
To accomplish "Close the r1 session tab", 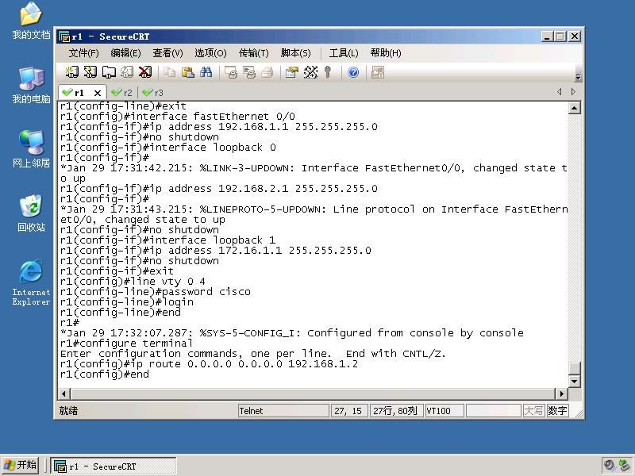I will pos(97,93).
